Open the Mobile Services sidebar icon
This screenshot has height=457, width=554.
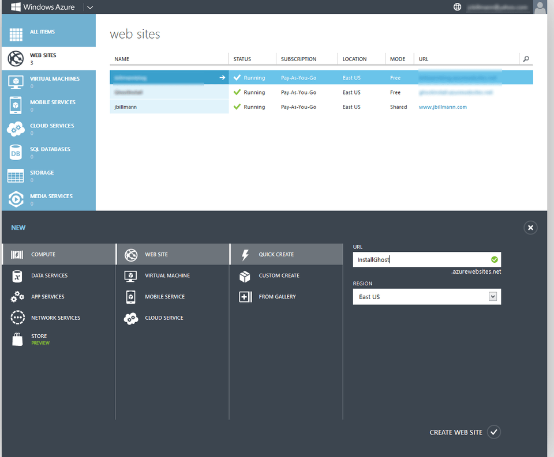point(16,105)
